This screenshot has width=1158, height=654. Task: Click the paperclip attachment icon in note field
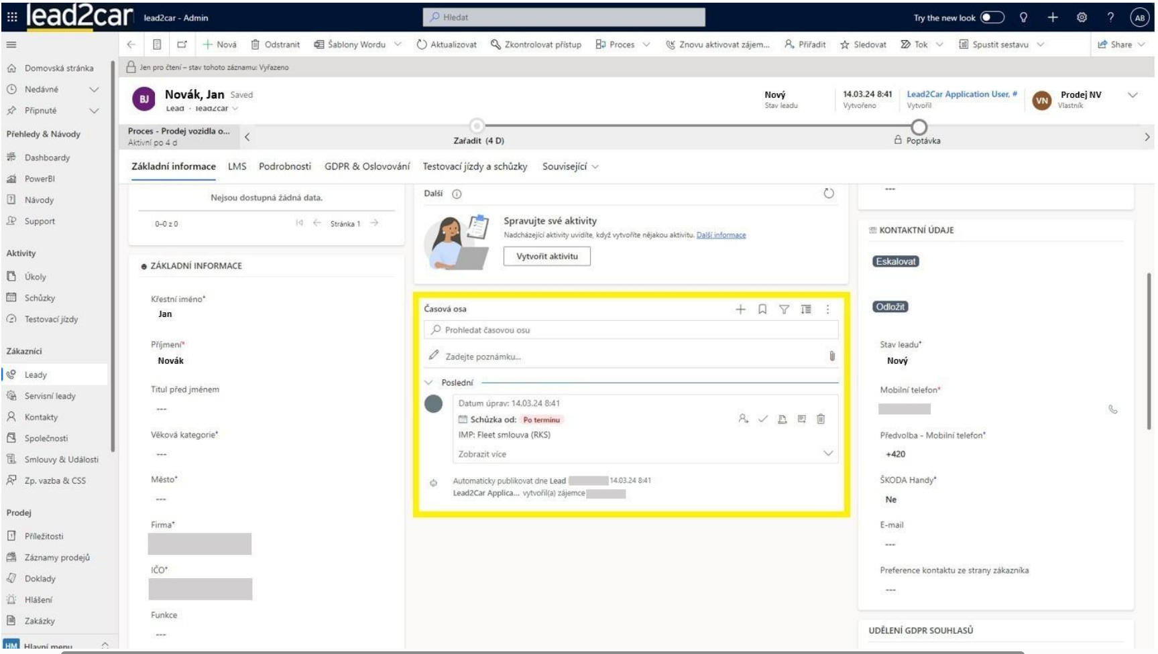point(832,356)
